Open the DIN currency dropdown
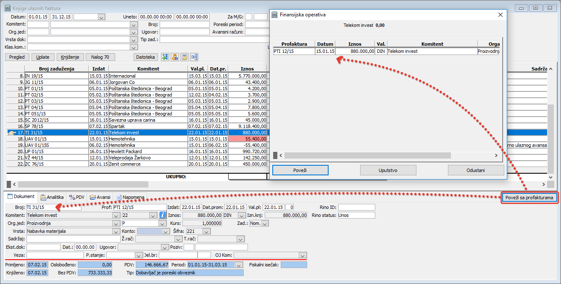The image size is (561, 284). tap(242, 215)
